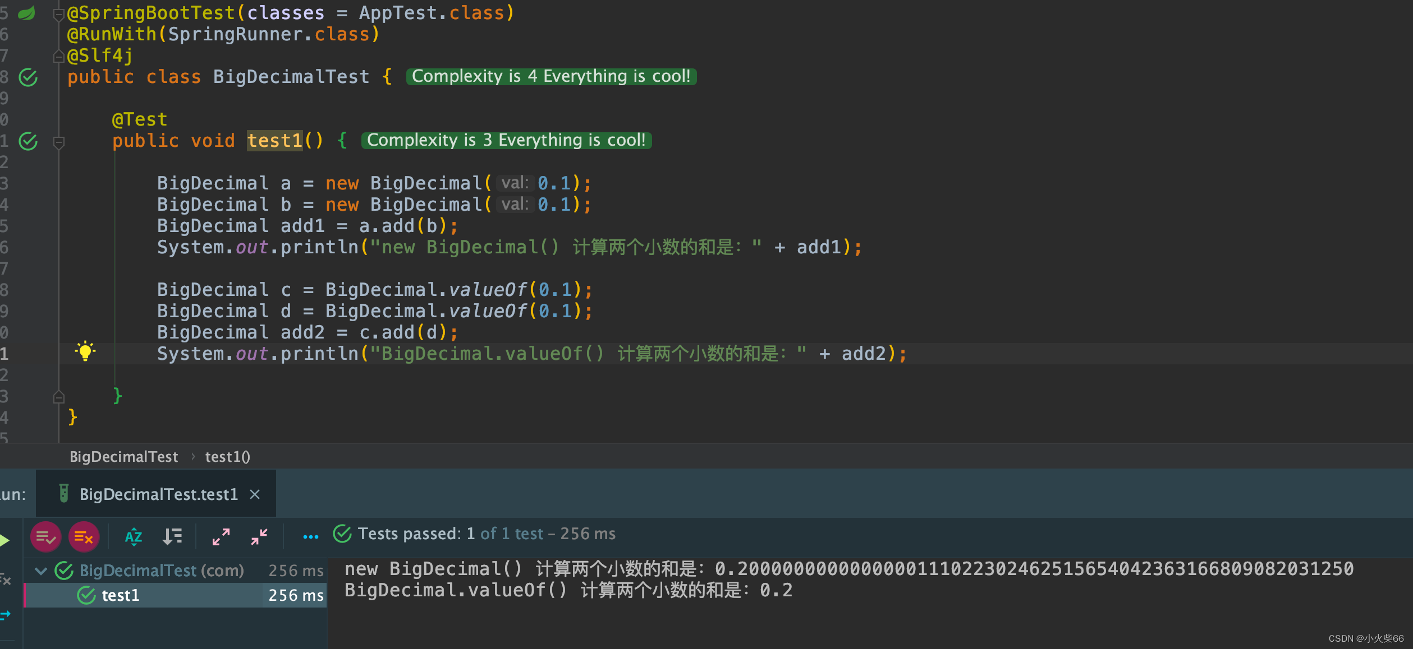Image resolution: width=1413 pixels, height=649 pixels.
Task: Click first console output line with 0.2000
Action: tap(849, 569)
